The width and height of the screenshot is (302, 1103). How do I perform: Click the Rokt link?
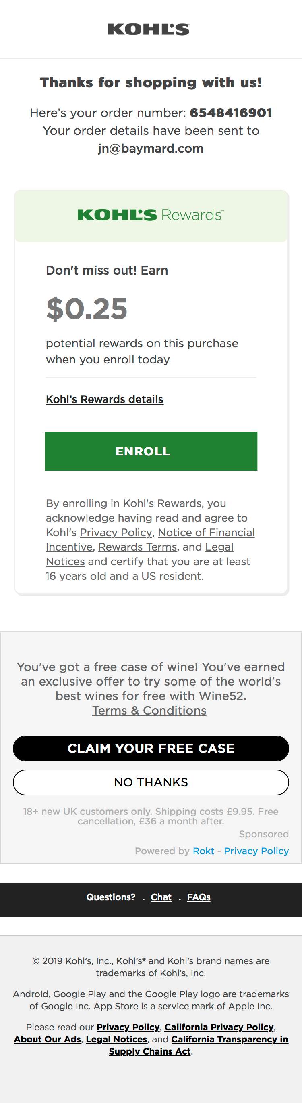click(204, 851)
